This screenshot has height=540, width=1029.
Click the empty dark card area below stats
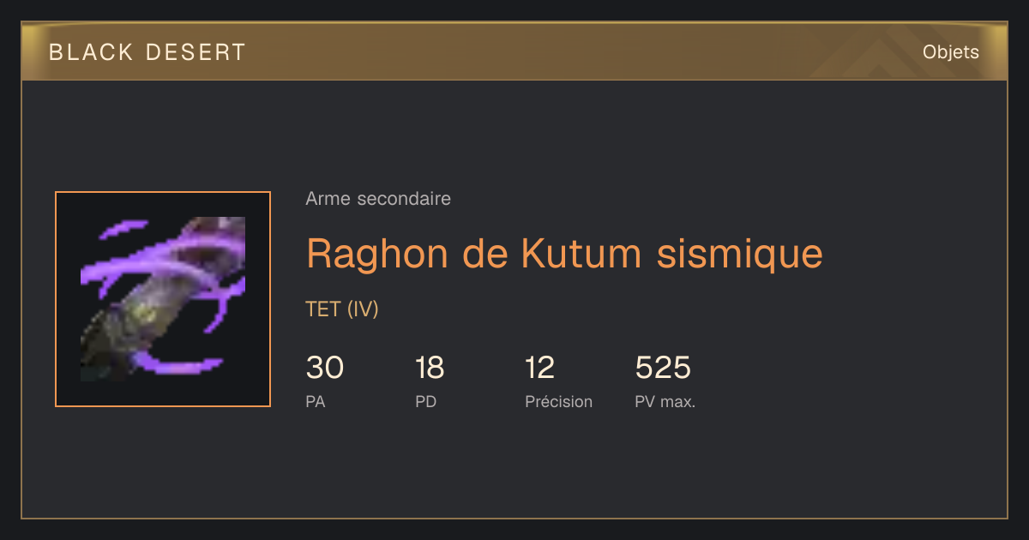(514, 467)
